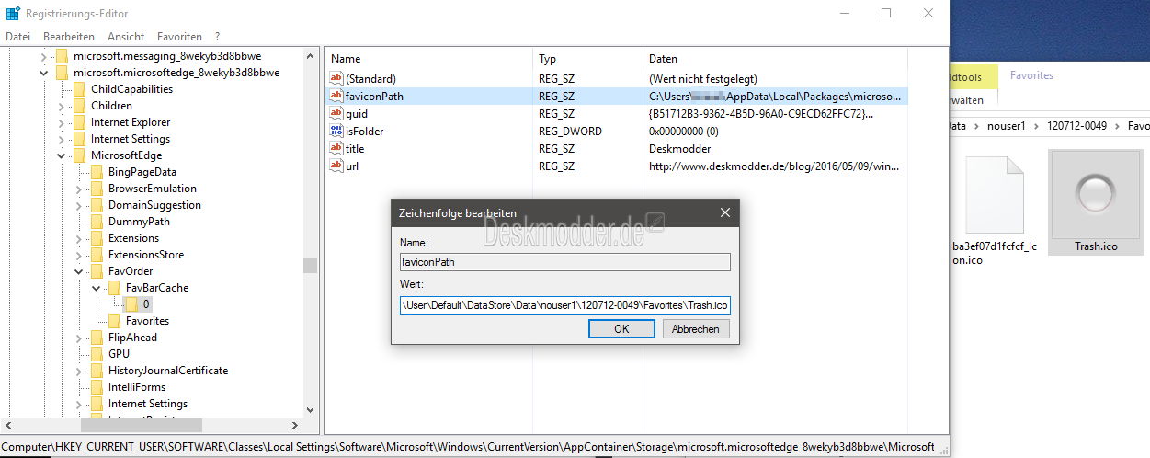This screenshot has width=1150, height=458.
Task: Click 120712-0049 in Explorer address path
Action: [1076, 125]
